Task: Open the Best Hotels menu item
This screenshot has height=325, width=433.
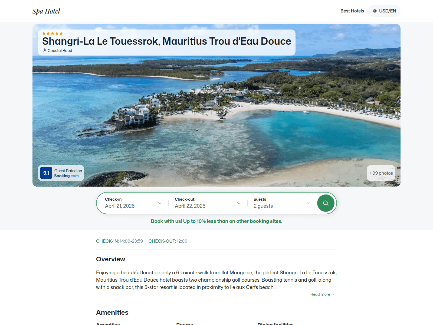Action: point(352,11)
